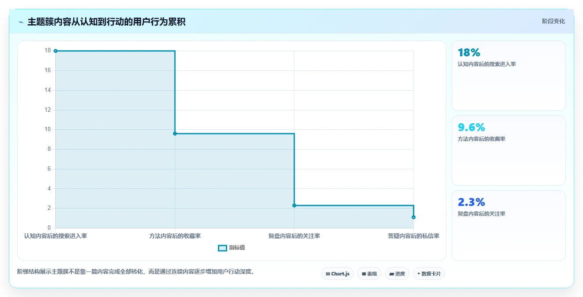Select the 进度 tag chip

[x=397, y=274]
